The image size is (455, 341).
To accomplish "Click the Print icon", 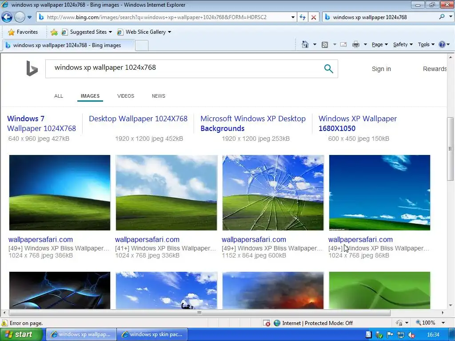I will 356,44.
